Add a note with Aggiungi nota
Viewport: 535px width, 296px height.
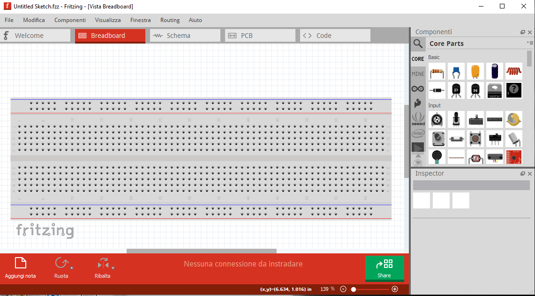[20, 268]
